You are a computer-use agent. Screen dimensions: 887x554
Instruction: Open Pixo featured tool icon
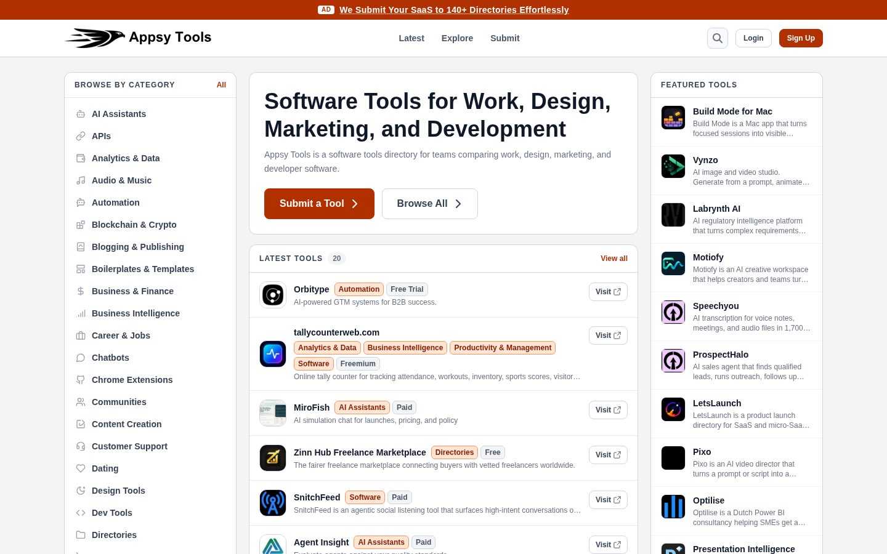(673, 458)
